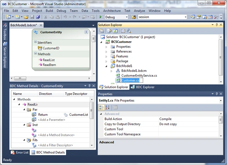Screen dimensions: 227x165
Task: Select the ReadList method in CustomerEntity
Action: pos(49,60)
